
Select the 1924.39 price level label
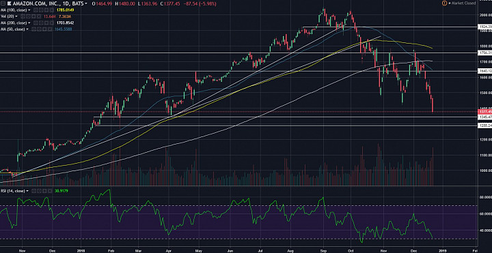484,27
